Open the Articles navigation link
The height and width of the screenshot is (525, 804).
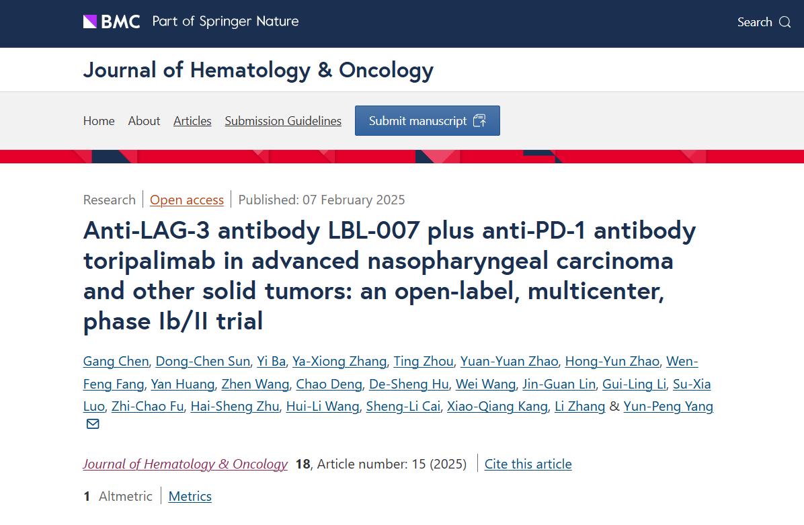[x=192, y=121]
